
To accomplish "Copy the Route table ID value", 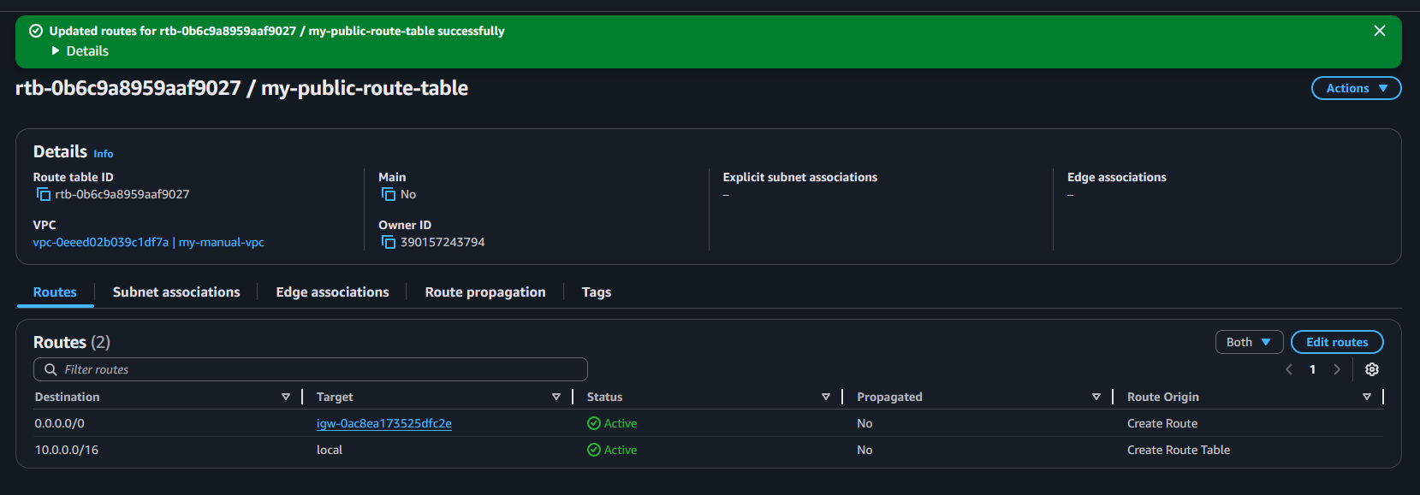I will pyautogui.click(x=44, y=195).
